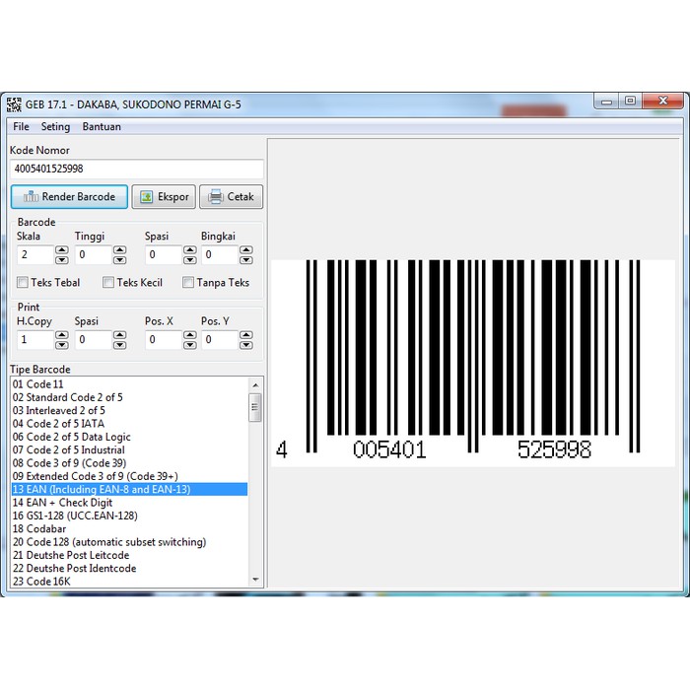The height and width of the screenshot is (690, 690).
Task: Click the Tipe Barcode list scrollbar thumb
Action: [255, 407]
